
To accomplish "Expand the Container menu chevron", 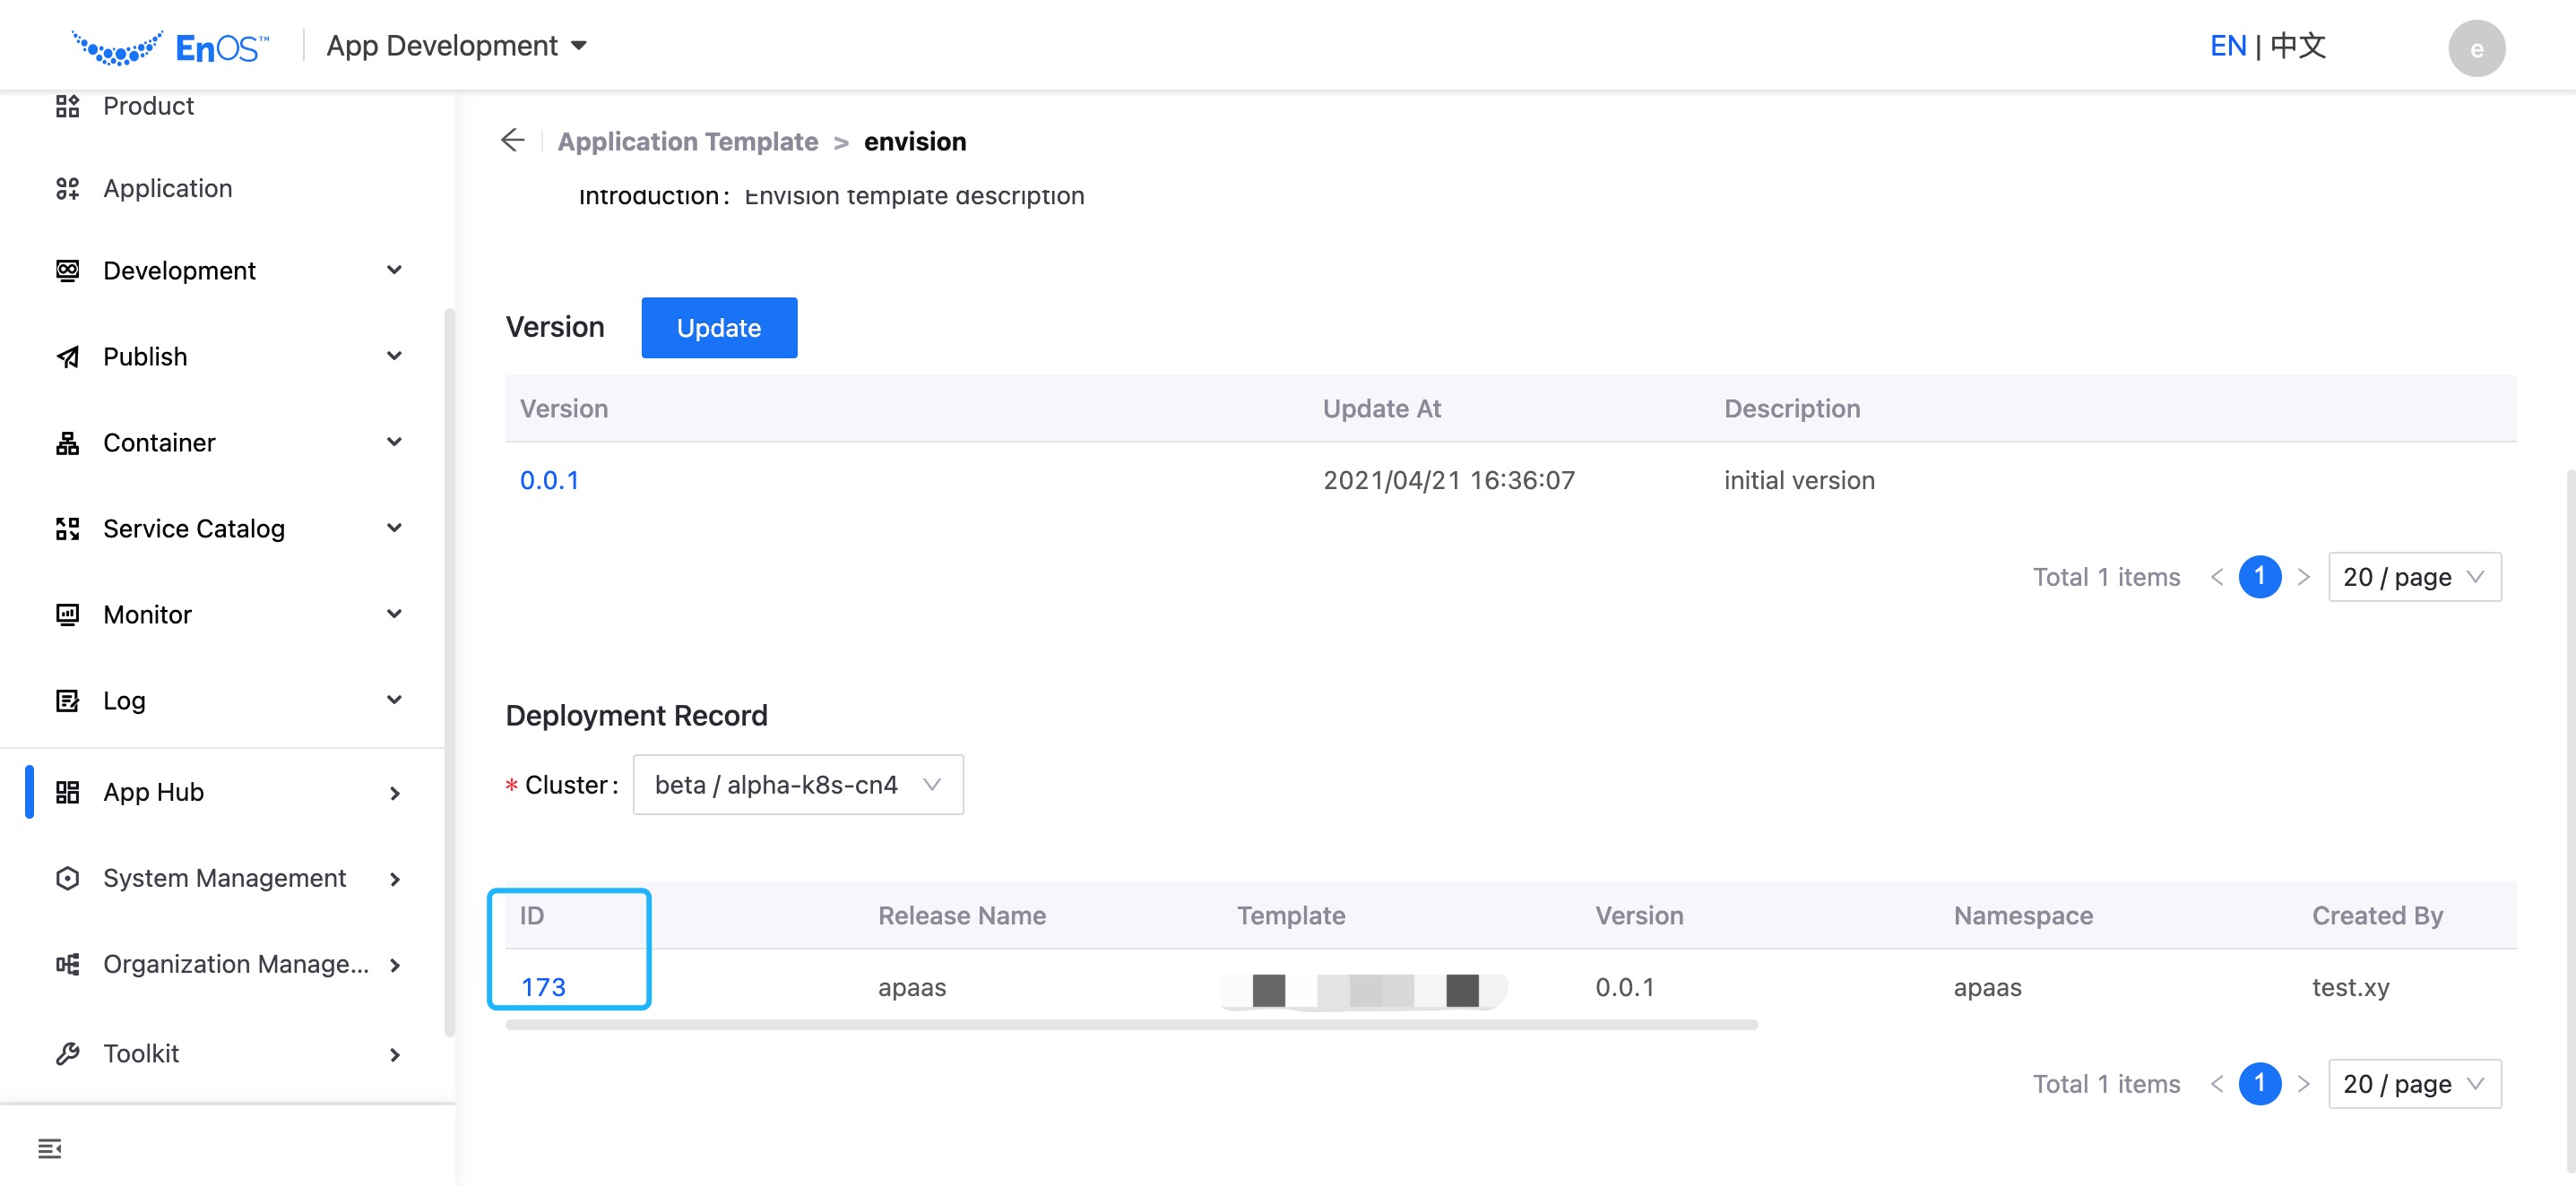I will coord(394,442).
